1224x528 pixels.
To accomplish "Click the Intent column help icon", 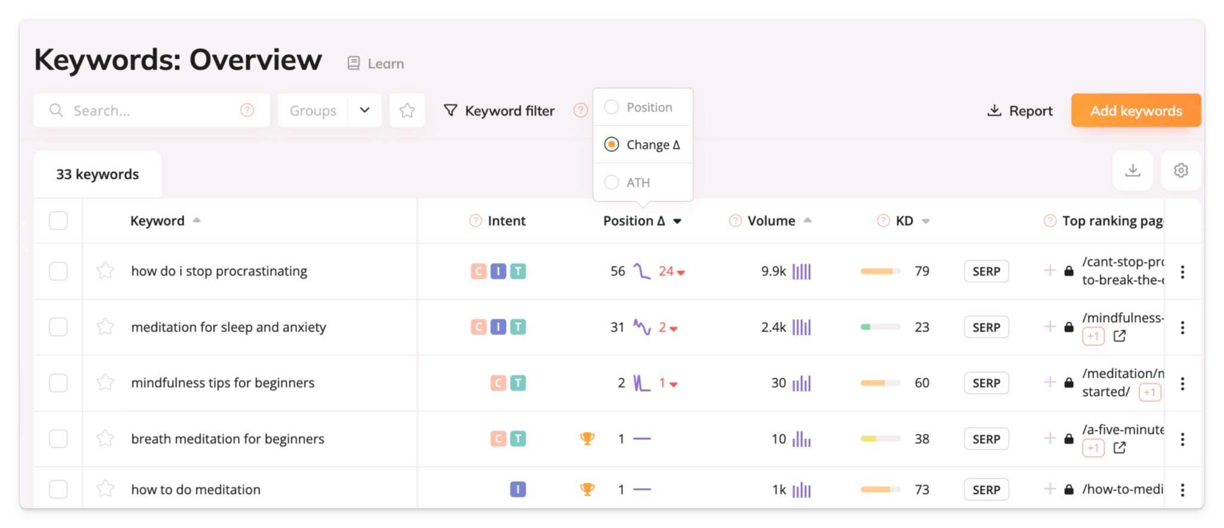I will tap(475, 221).
